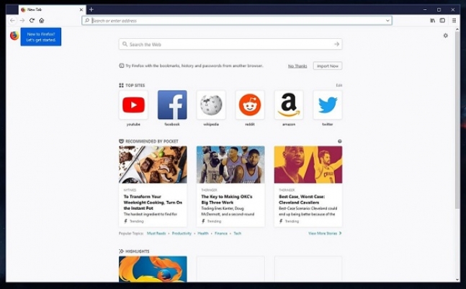This screenshot has width=466, height=289.
Task: Click Edit for Top Sites
Action: 339,85
